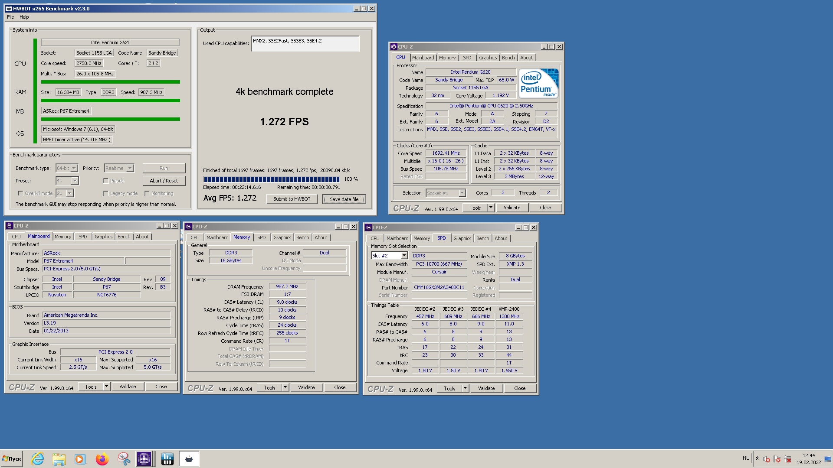Image resolution: width=833 pixels, height=468 pixels.
Task: Open the File menu in HWBOT
Action: coord(10,17)
